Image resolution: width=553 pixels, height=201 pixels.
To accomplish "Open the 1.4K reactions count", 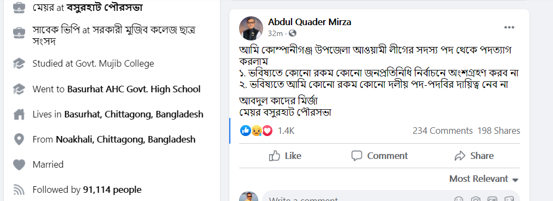I will [286, 131].
